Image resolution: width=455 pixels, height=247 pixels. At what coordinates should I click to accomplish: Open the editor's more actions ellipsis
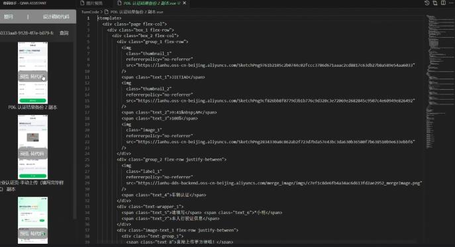tap(452, 3)
